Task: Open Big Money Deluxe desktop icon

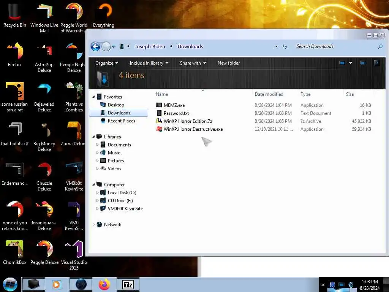Action: 44,136
